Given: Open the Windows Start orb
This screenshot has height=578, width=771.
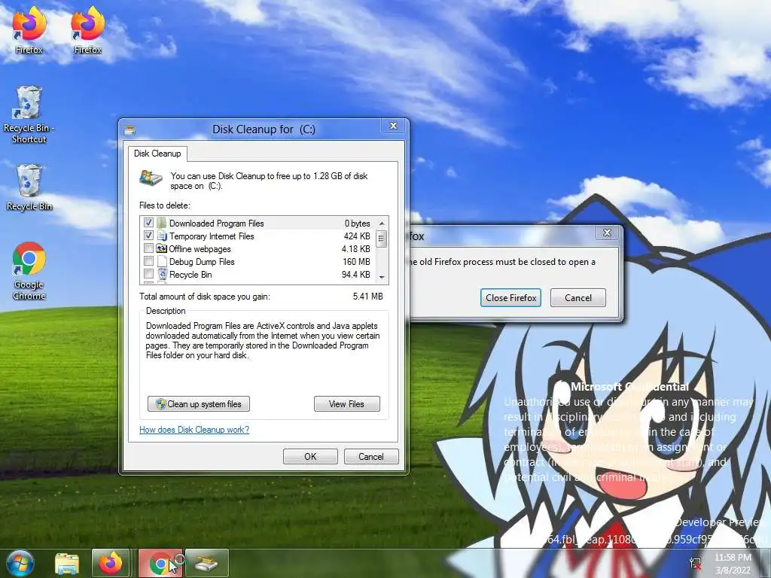Looking at the screenshot, I should (x=19, y=563).
